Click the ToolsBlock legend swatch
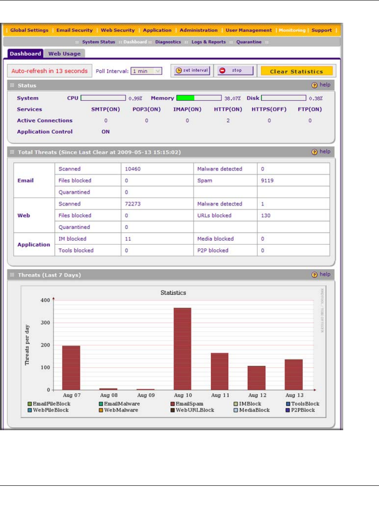Image resolution: width=379 pixels, height=513 pixels. tap(288, 404)
